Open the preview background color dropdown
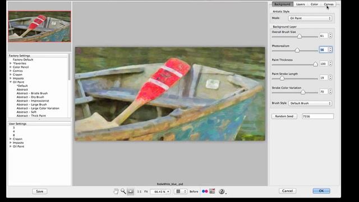359x202 pixels. [x=181, y=191]
